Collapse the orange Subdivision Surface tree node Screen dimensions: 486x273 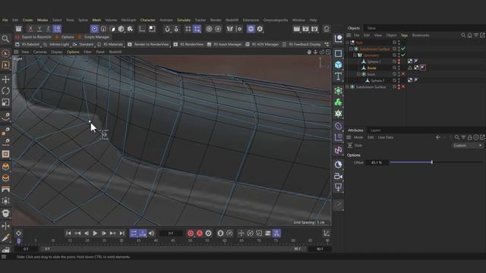coord(351,49)
